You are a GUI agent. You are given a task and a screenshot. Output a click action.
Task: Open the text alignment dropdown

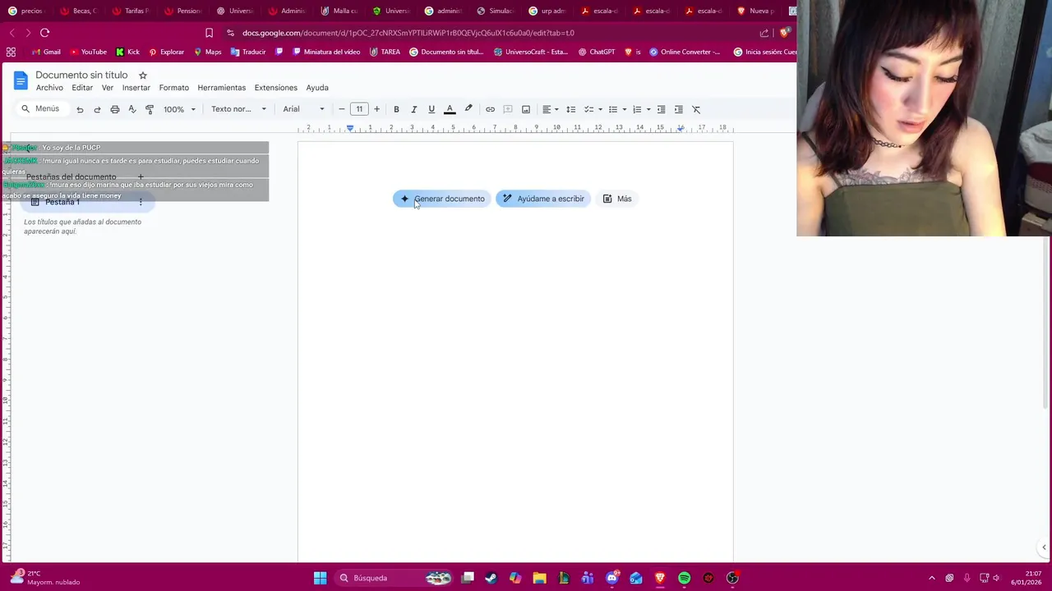(550, 109)
